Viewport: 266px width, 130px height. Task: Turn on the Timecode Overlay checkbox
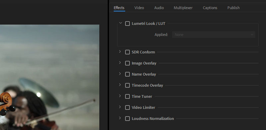[127, 85]
